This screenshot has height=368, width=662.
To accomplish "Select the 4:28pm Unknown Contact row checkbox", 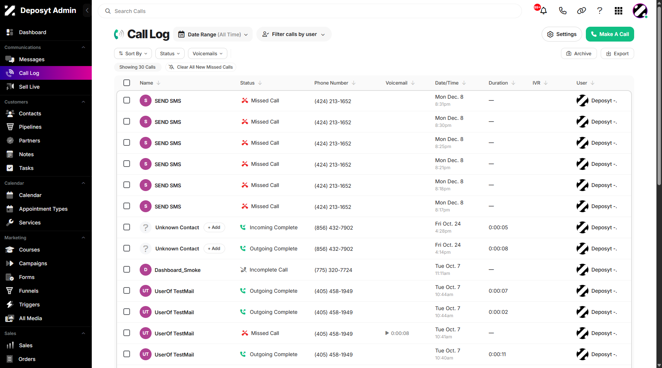I will click(x=127, y=227).
